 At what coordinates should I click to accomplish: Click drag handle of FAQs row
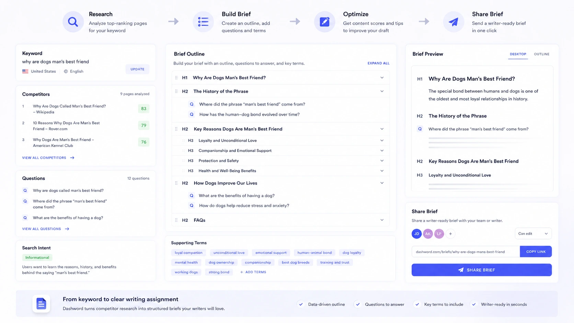[x=176, y=220]
